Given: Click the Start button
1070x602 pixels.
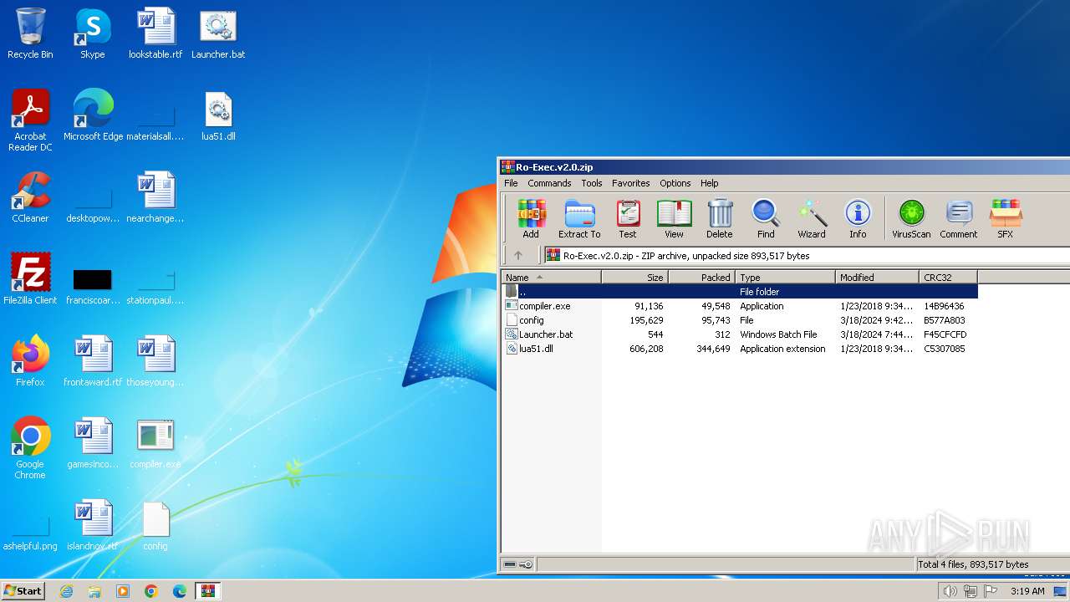Looking at the screenshot, I should coord(23,590).
